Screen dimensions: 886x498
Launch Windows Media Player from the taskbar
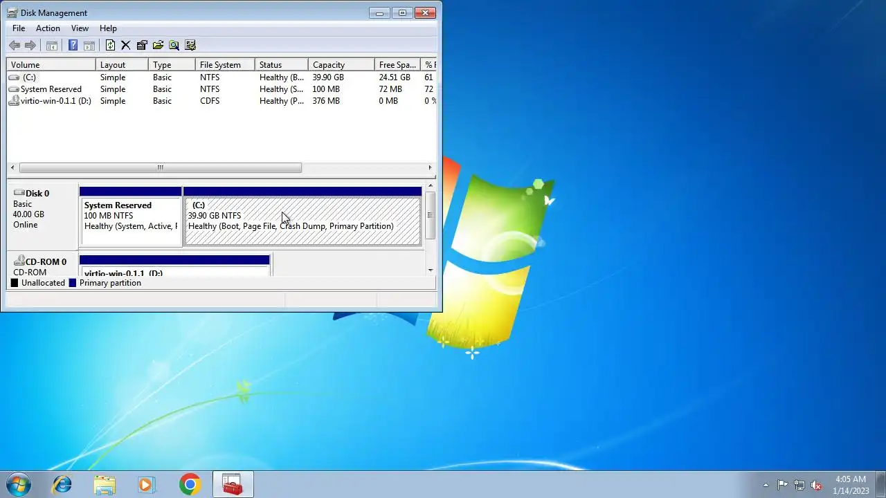coord(147,484)
